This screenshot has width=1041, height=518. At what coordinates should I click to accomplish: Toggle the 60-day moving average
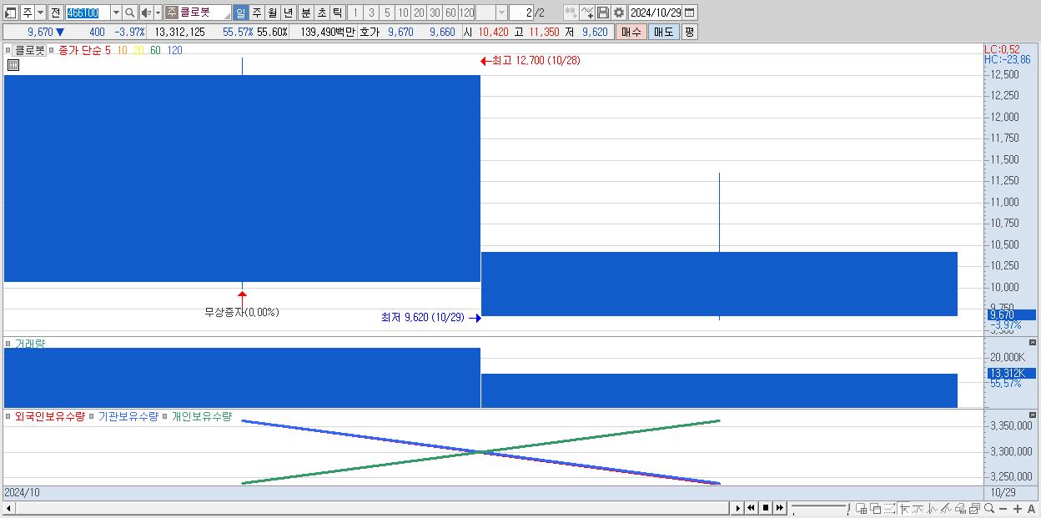(155, 51)
